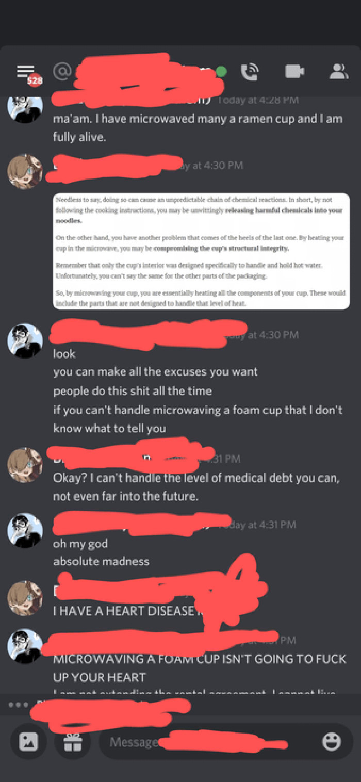The width and height of the screenshot is (361, 782).
Task: Tap the @ symbol in the header
Action: [62, 72]
